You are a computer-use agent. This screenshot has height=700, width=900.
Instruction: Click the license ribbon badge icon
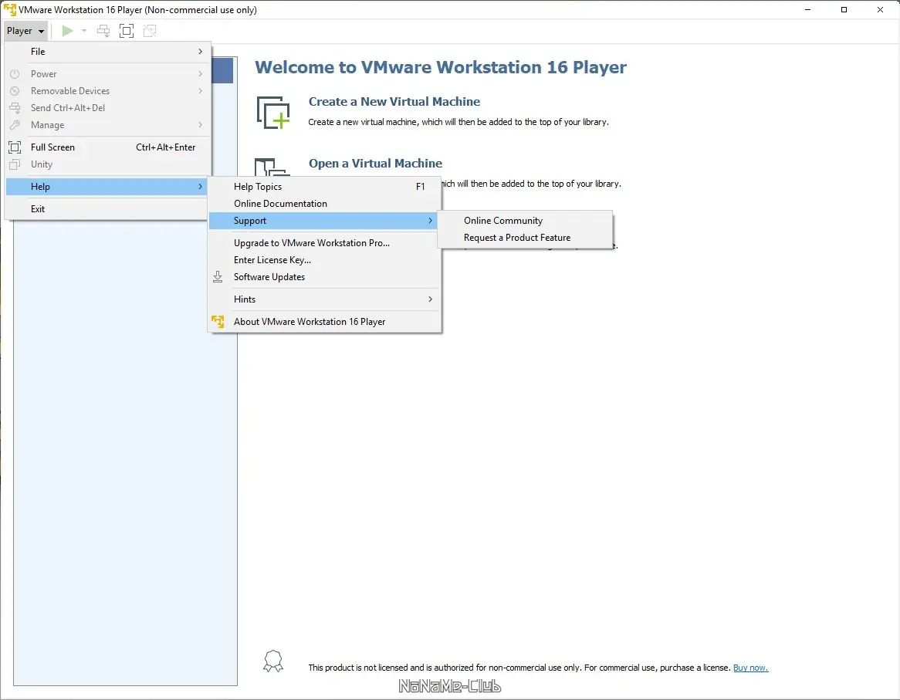coord(273,661)
